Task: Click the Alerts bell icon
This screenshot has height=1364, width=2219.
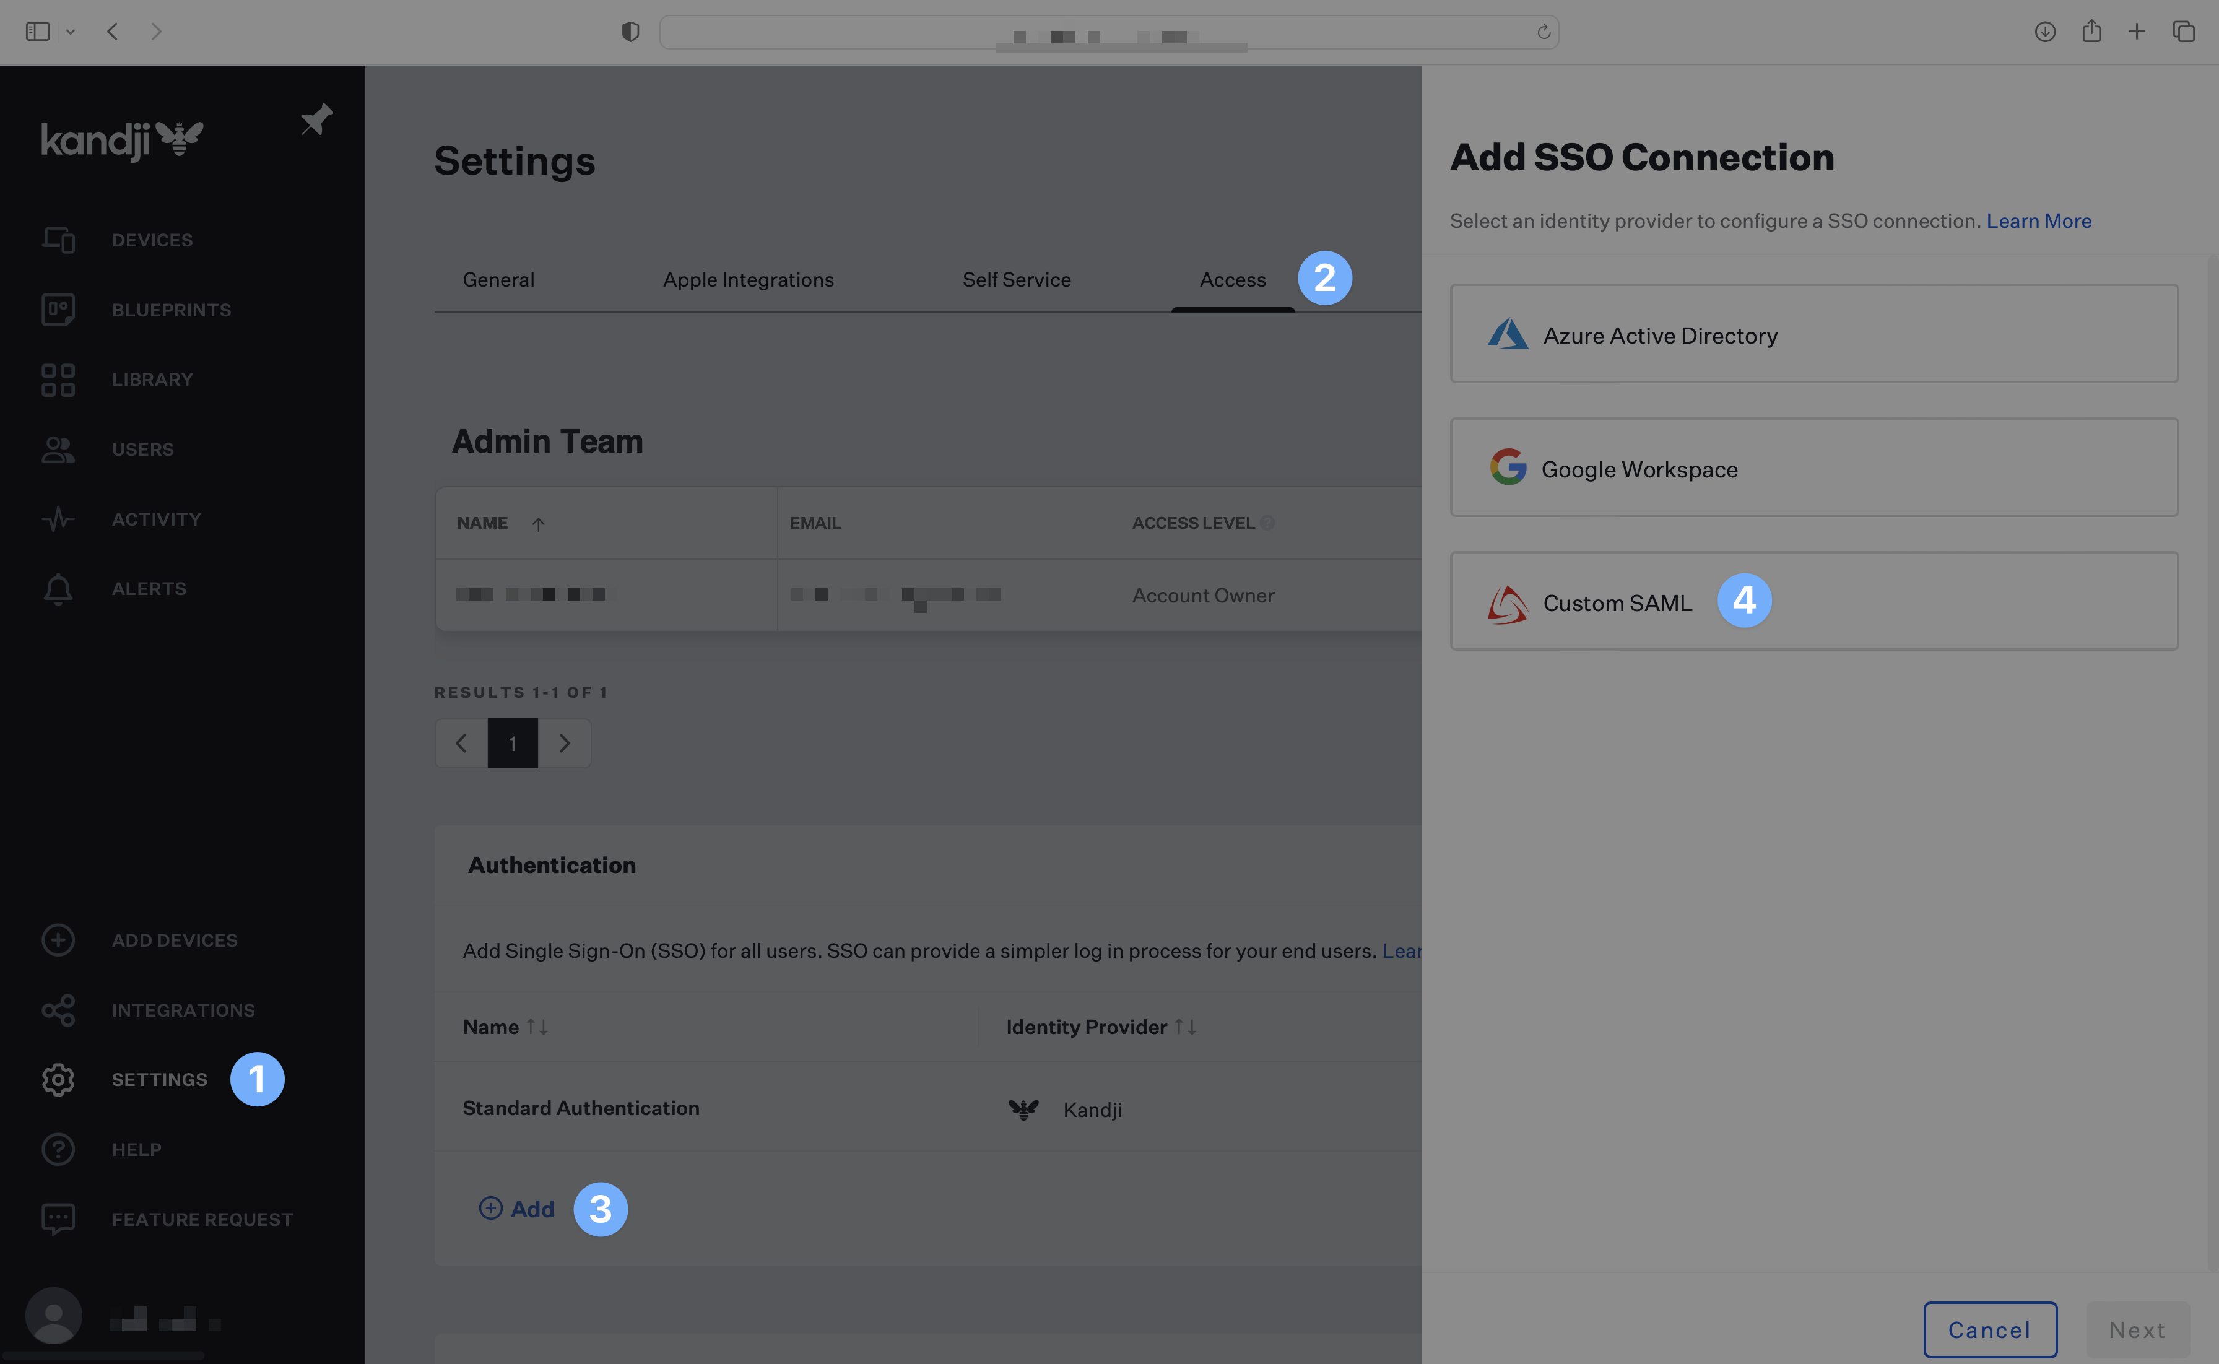Action: [x=58, y=589]
